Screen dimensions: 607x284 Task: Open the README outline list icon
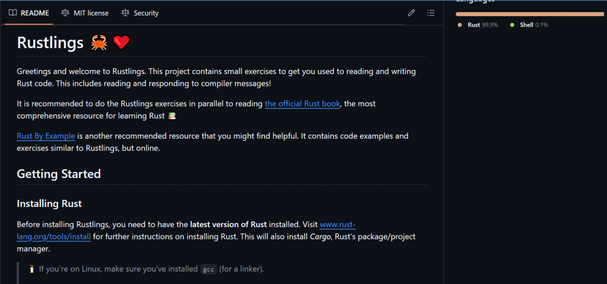431,13
